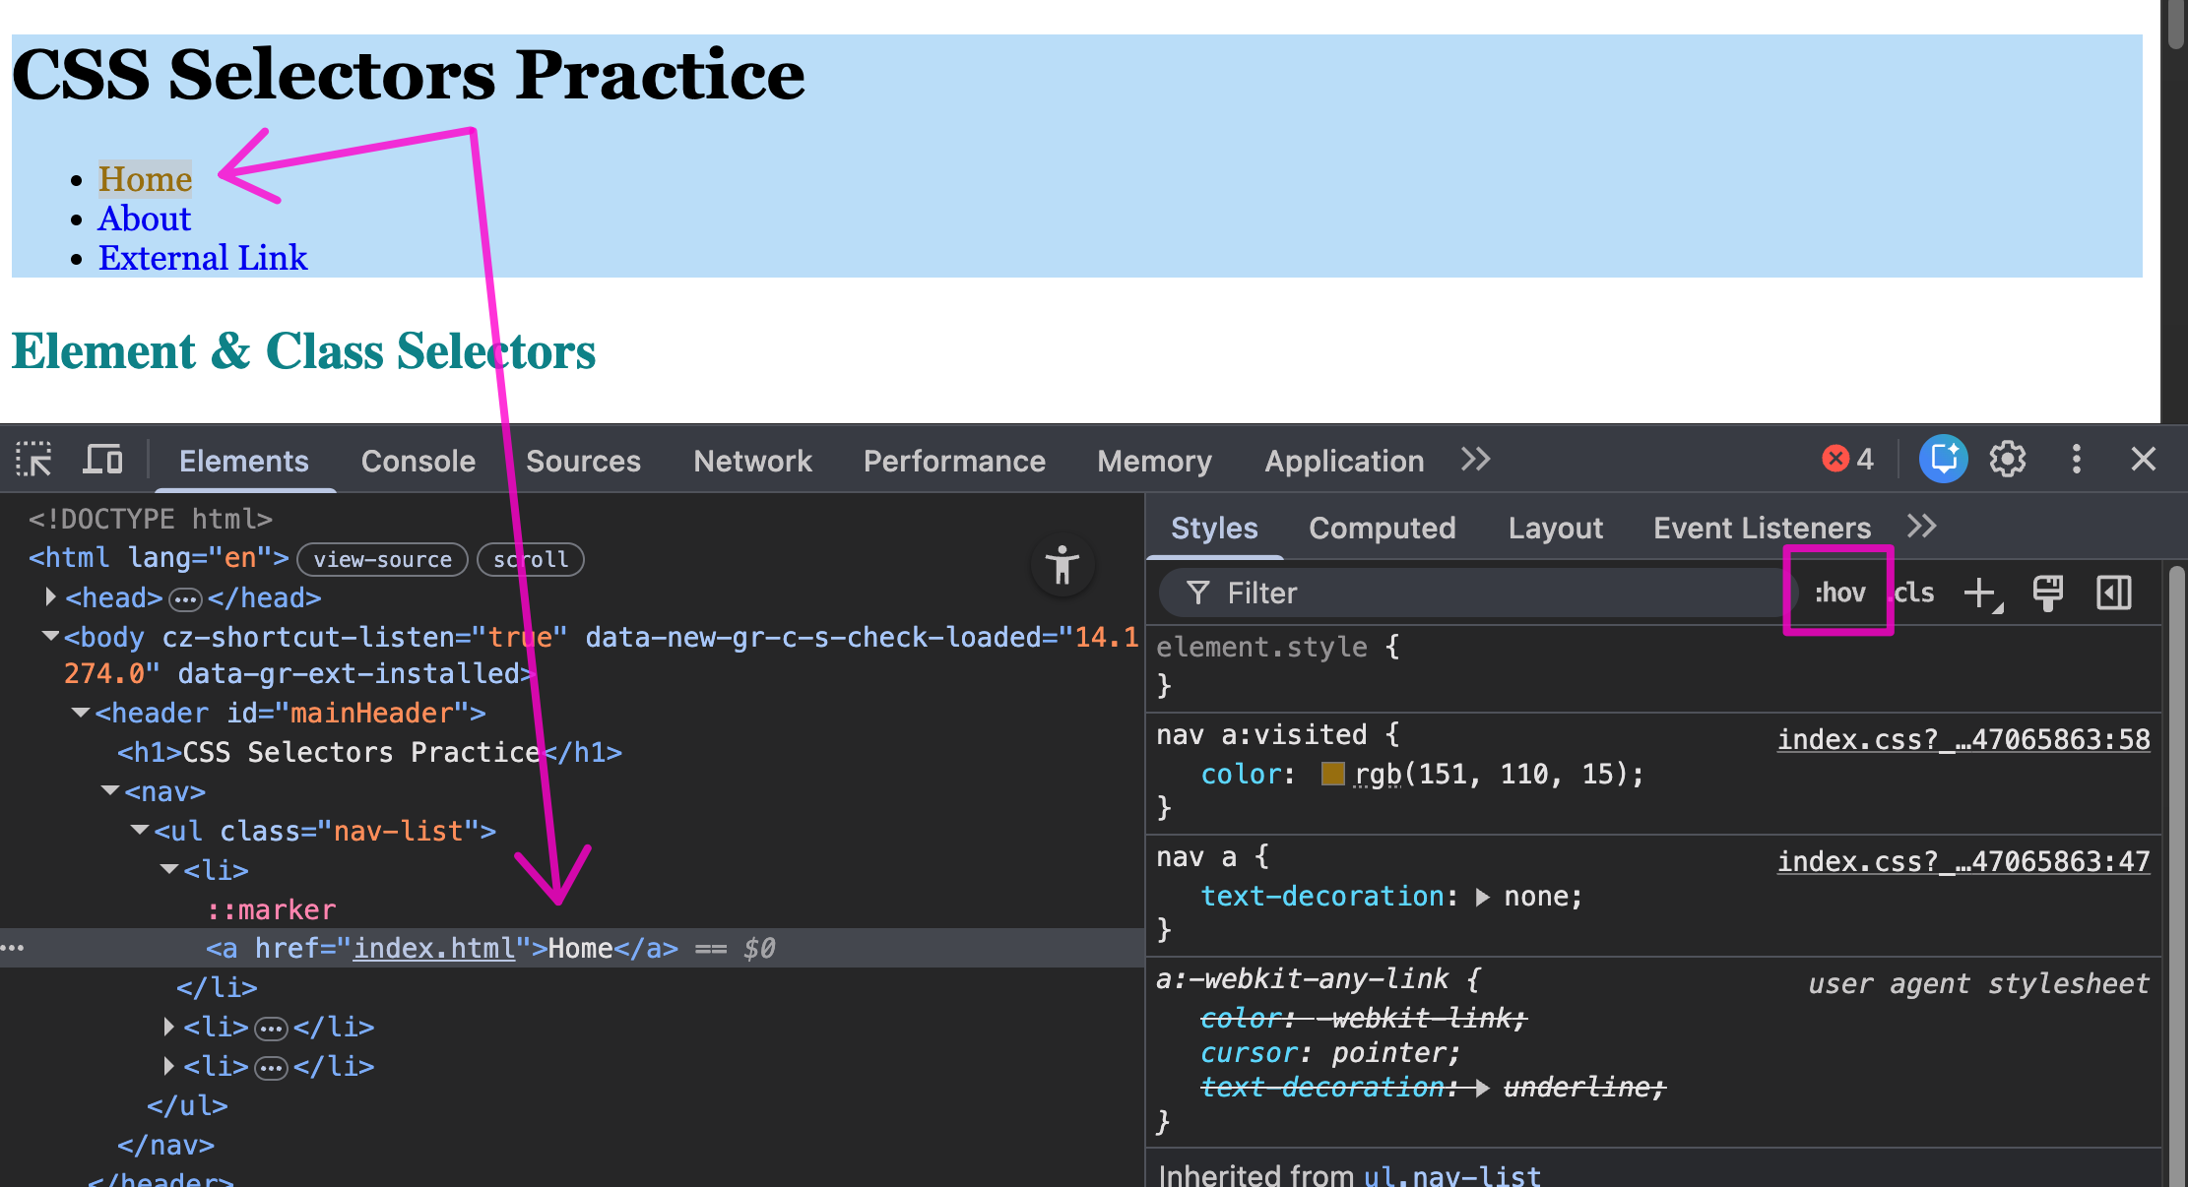Toggle the :hov element state panel
Image resolution: width=2188 pixels, height=1187 pixels.
coord(1839,593)
